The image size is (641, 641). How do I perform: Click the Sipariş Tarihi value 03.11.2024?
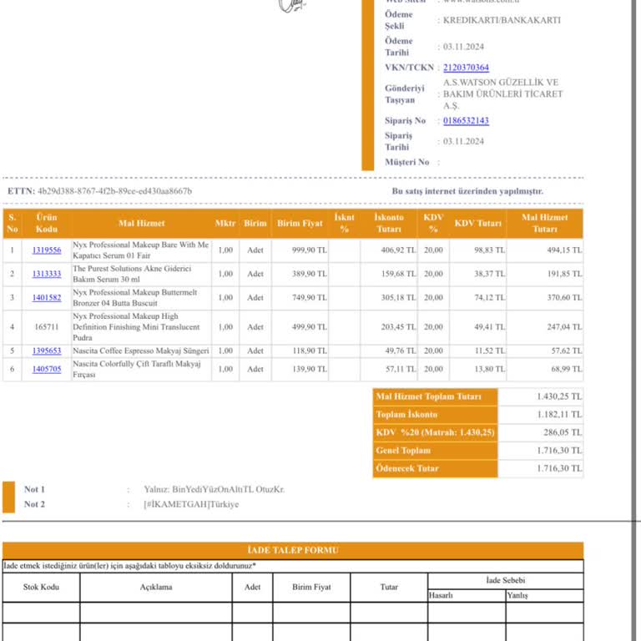(x=463, y=141)
